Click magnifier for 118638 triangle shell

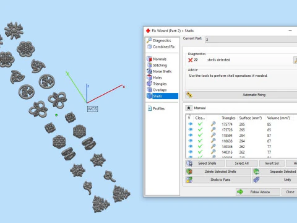pos(213,141)
